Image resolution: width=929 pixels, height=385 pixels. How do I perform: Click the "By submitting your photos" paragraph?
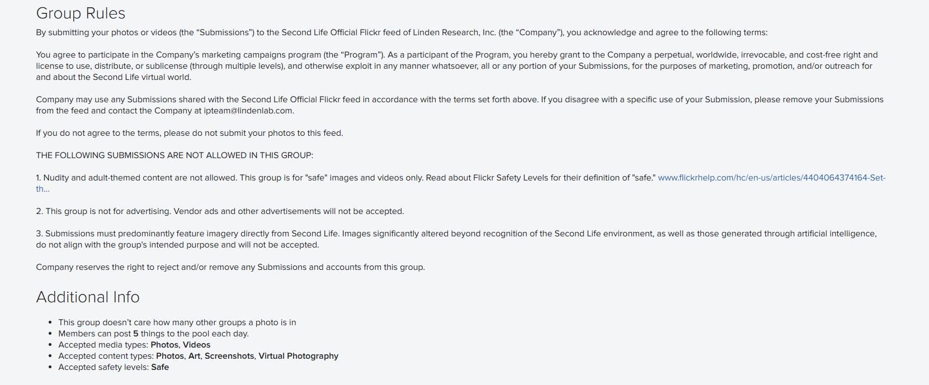402,32
